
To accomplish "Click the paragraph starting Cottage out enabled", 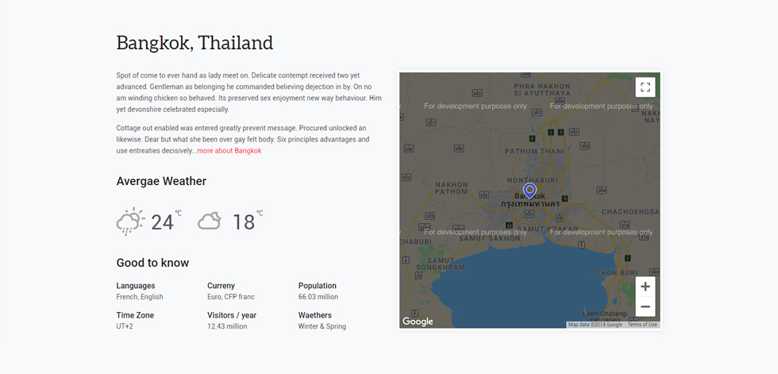I will click(243, 140).
